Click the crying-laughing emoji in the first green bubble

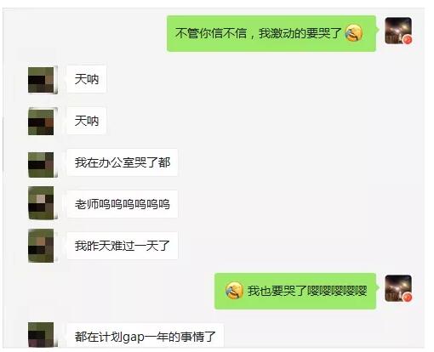point(353,32)
